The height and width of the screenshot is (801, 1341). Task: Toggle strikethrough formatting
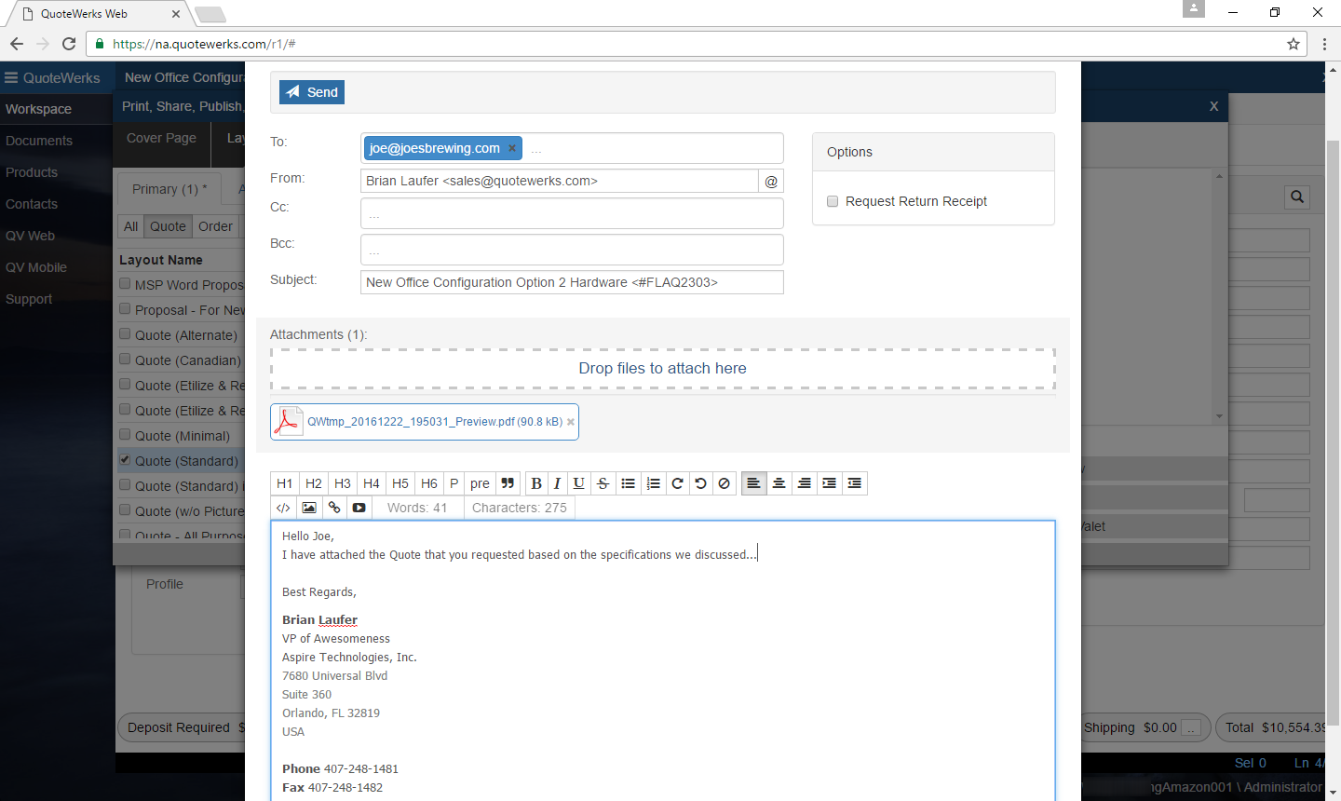(x=603, y=483)
